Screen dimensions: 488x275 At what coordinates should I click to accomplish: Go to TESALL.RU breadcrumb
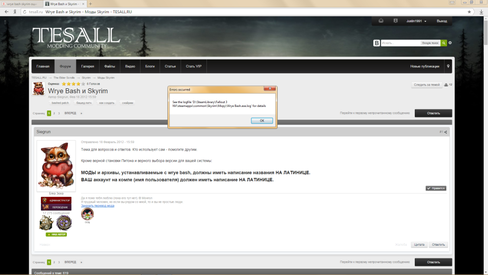tap(39, 78)
